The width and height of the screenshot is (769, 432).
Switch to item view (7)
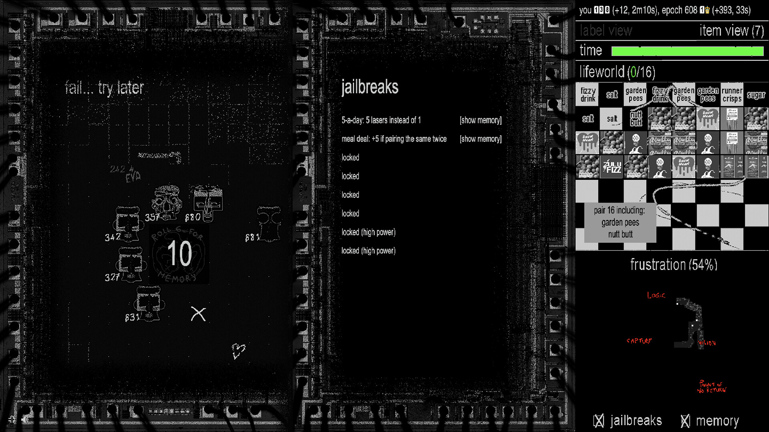pos(731,31)
